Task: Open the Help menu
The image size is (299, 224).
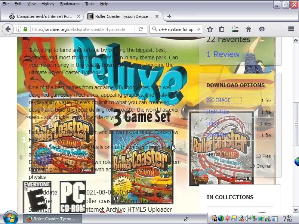Action: tap(104, 4)
